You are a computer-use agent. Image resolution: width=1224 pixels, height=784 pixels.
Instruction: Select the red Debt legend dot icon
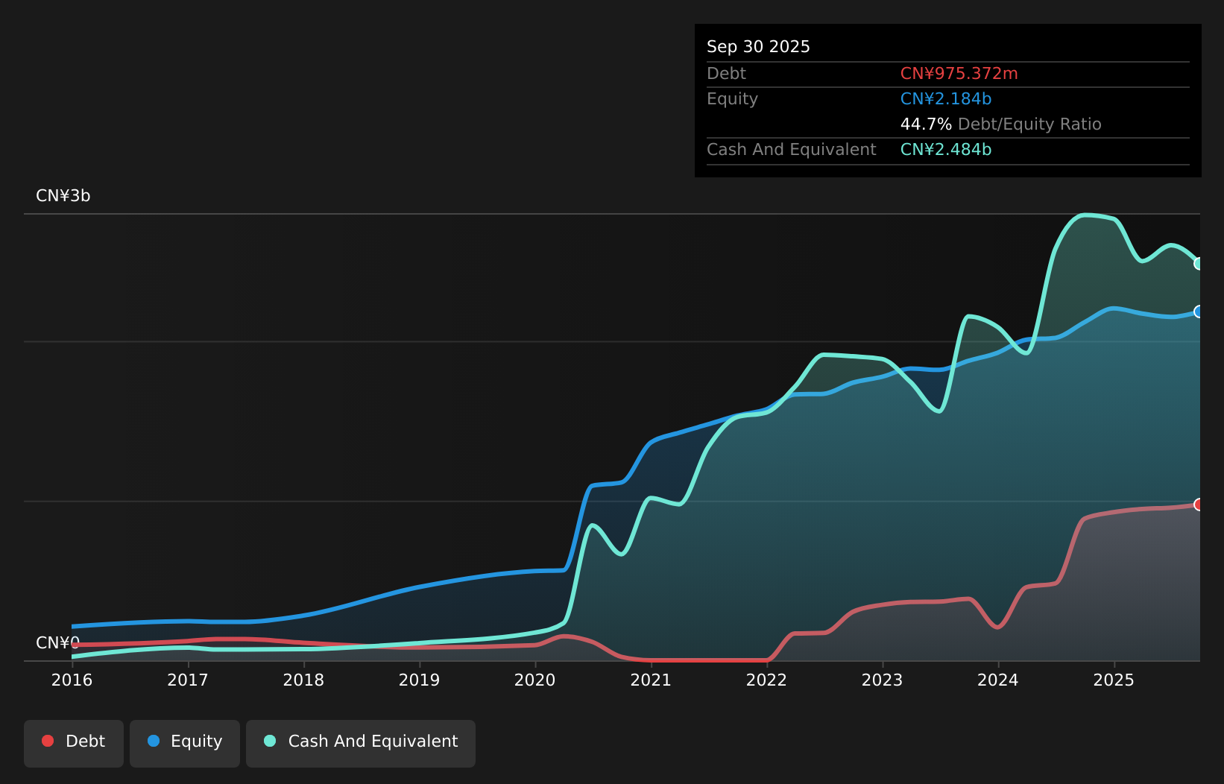click(x=47, y=741)
